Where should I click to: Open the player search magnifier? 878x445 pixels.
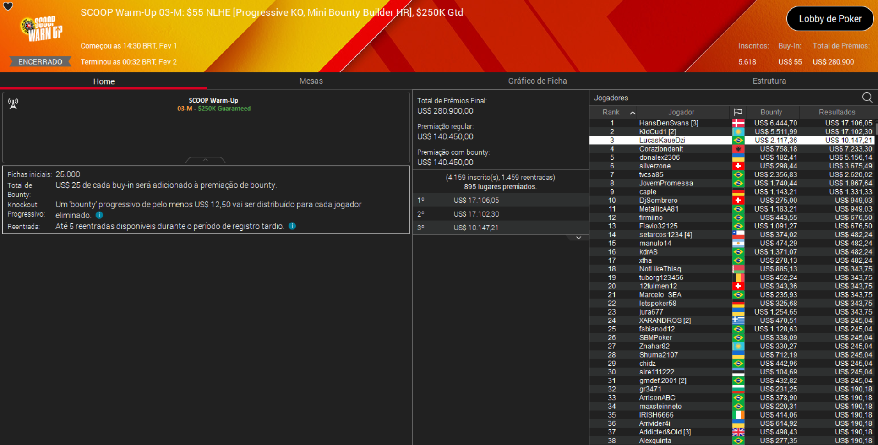point(867,98)
